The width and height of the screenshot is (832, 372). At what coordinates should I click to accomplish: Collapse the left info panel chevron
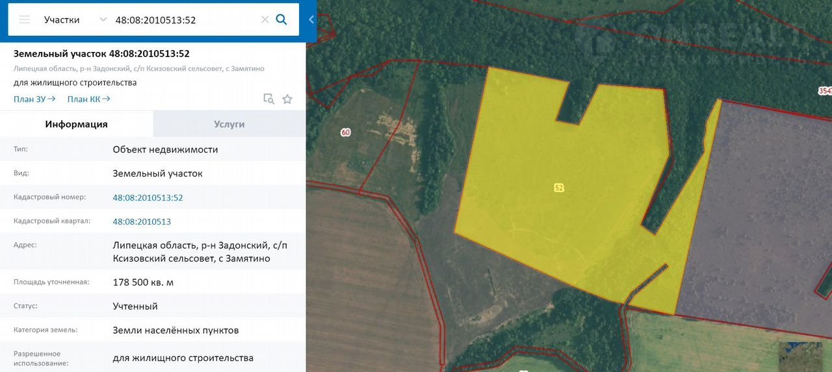coord(311,19)
